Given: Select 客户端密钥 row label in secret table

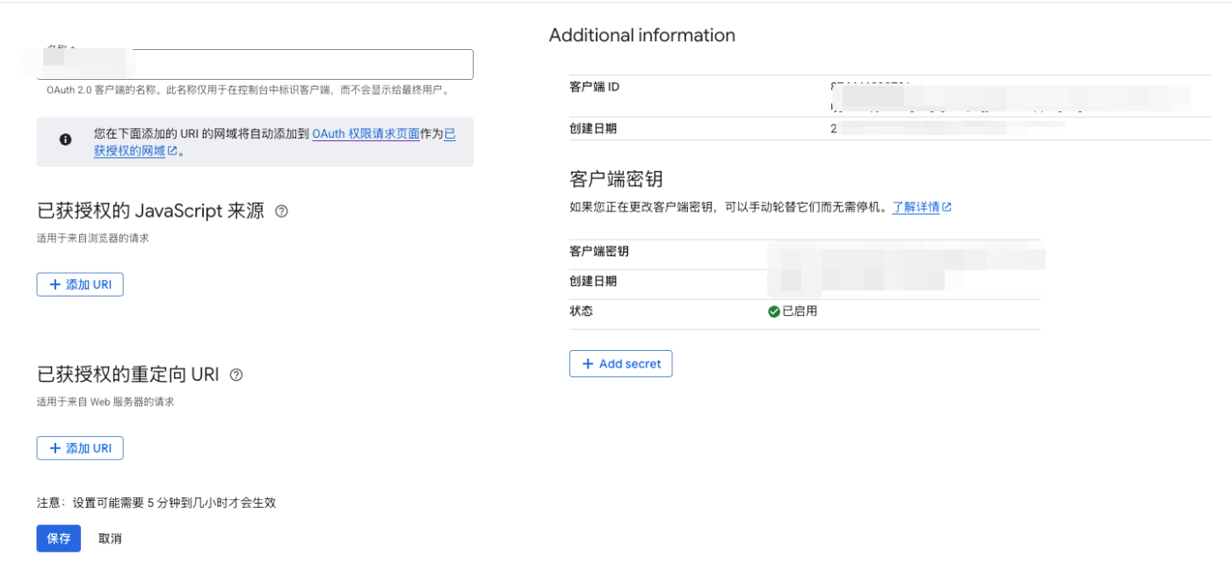Looking at the screenshot, I should [599, 252].
